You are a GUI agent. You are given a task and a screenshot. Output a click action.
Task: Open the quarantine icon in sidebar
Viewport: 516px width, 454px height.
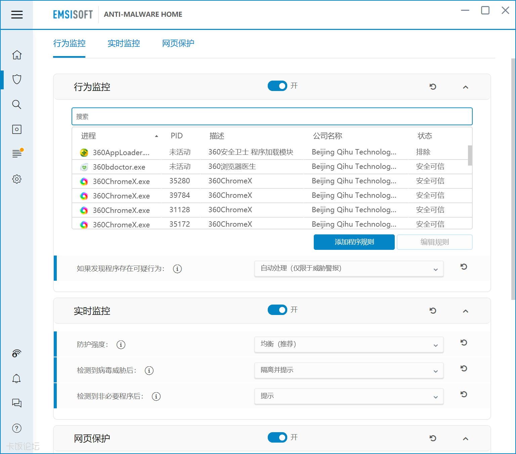[x=17, y=129]
